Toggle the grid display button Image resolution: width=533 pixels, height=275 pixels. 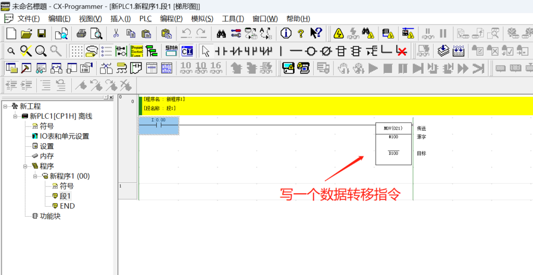coord(77,51)
